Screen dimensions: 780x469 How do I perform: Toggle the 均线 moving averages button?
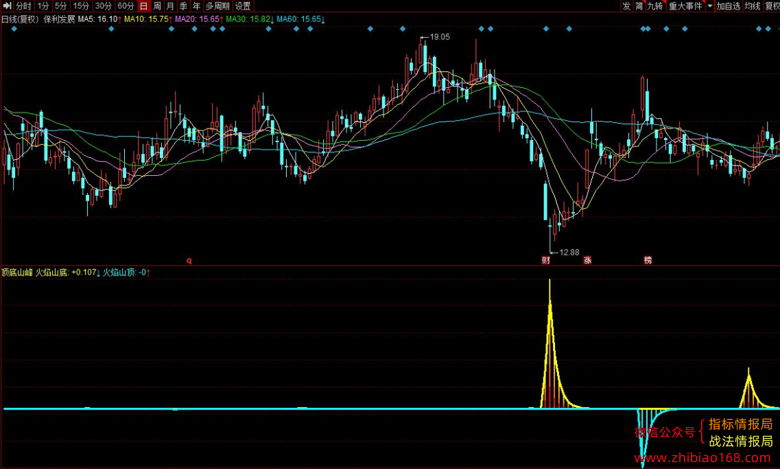(x=753, y=6)
